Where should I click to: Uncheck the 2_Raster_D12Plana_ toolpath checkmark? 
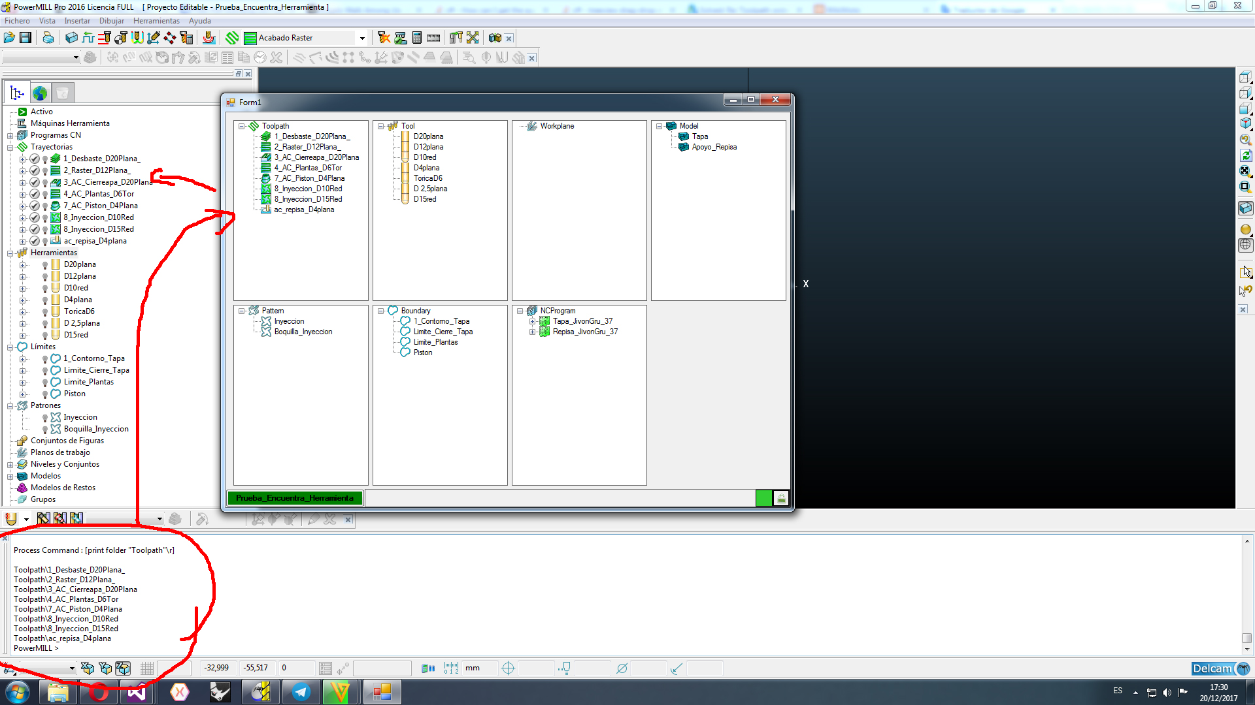pyautogui.click(x=34, y=170)
